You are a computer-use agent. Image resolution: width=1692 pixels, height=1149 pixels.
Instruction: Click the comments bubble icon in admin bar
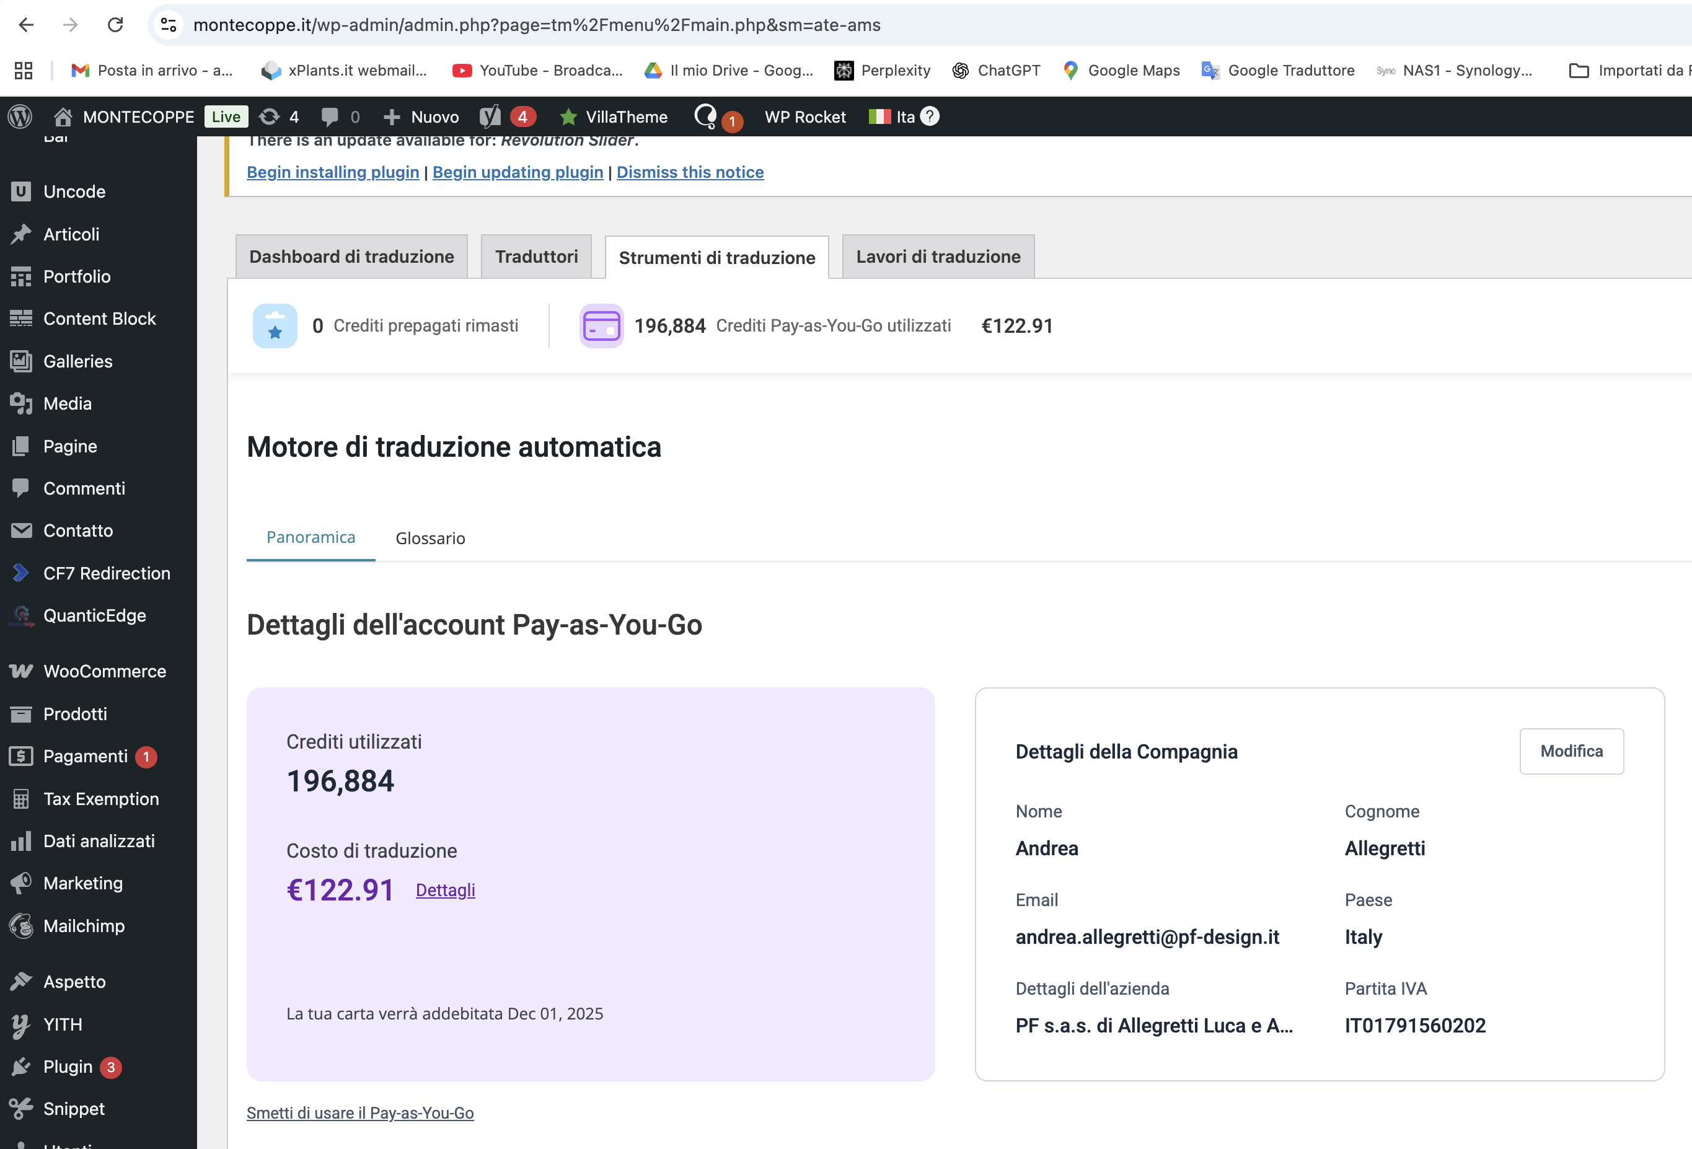[x=330, y=117]
